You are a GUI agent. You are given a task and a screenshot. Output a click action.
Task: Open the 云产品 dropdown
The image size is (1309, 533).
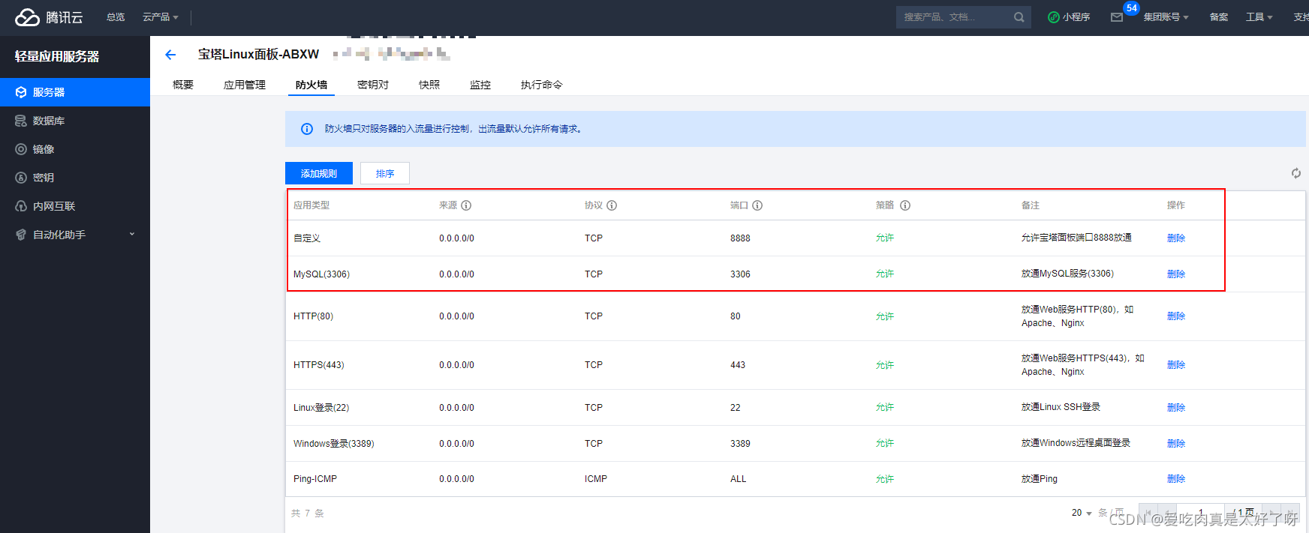point(160,17)
